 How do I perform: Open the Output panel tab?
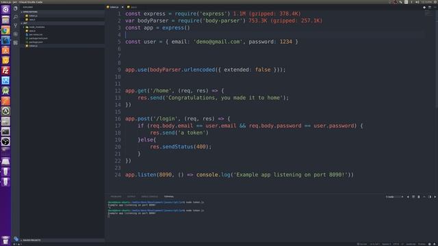point(131,197)
